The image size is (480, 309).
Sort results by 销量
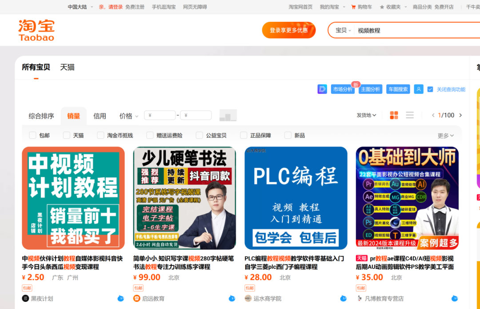pyautogui.click(x=73, y=116)
